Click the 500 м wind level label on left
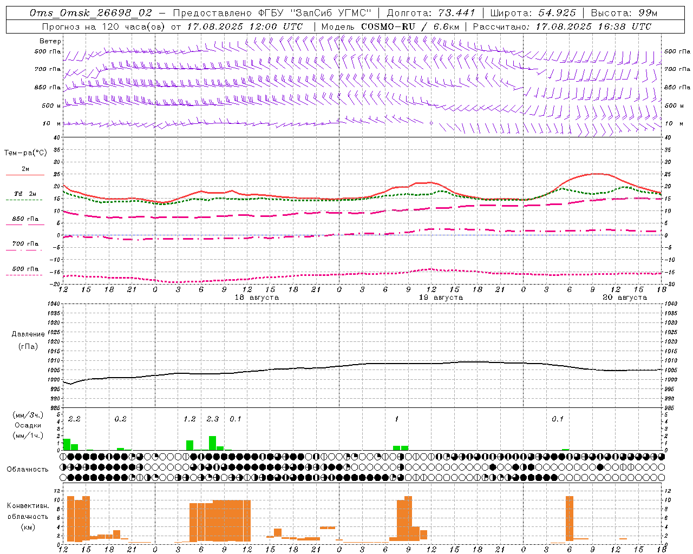693x554 pixels. tap(52, 105)
